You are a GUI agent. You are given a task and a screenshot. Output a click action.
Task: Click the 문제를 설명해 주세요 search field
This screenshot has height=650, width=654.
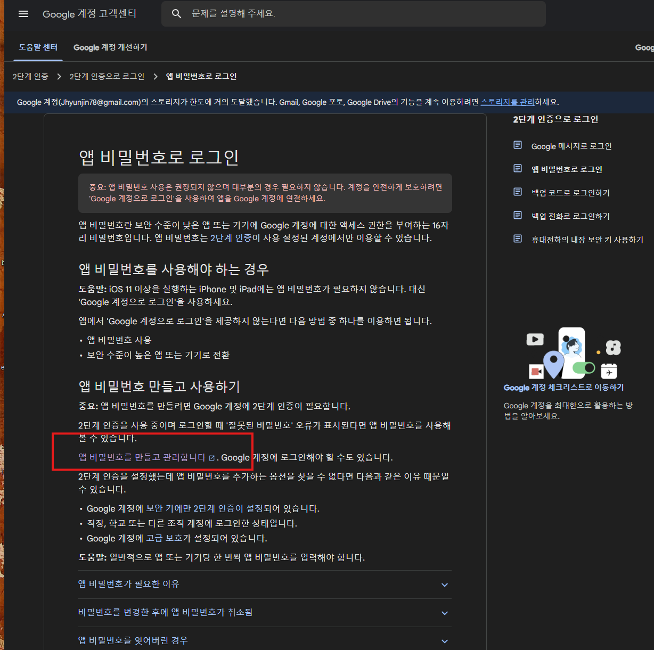(x=354, y=14)
